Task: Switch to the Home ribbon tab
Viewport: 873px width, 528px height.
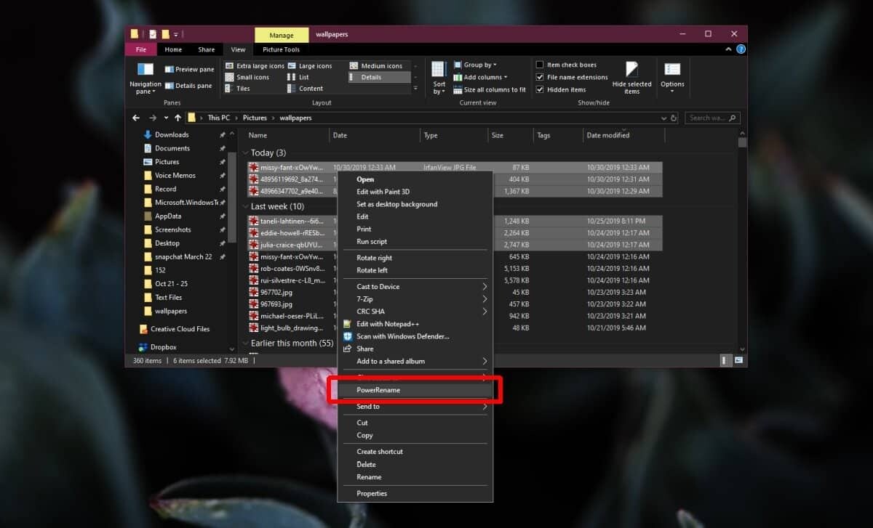Action: tap(173, 49)
